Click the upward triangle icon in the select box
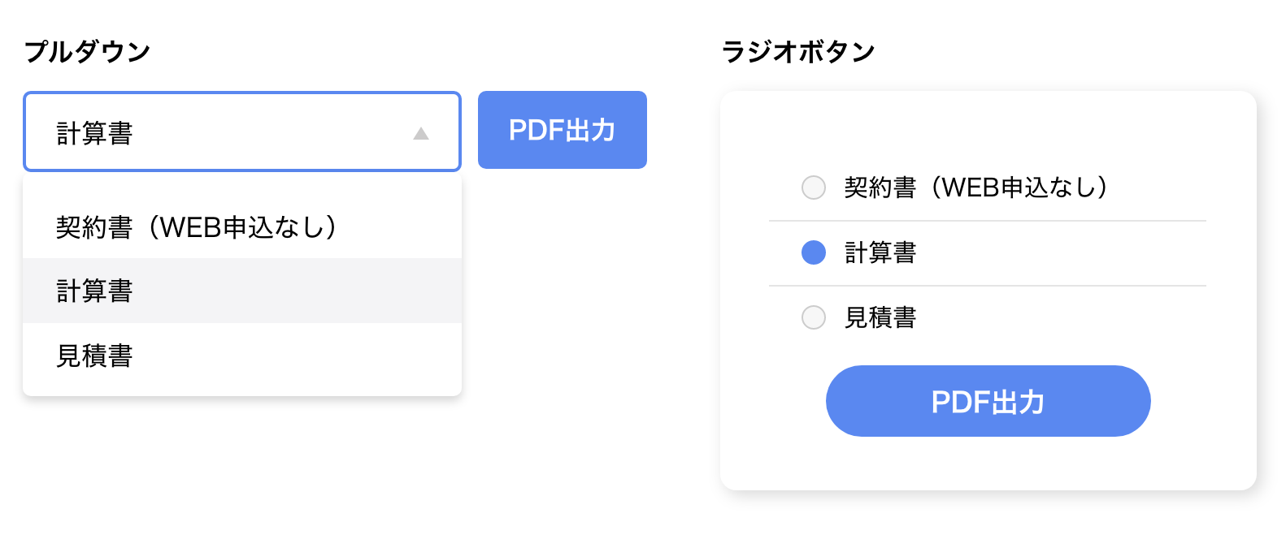The height and width of the screenshot is (552, 1286). 421,132
